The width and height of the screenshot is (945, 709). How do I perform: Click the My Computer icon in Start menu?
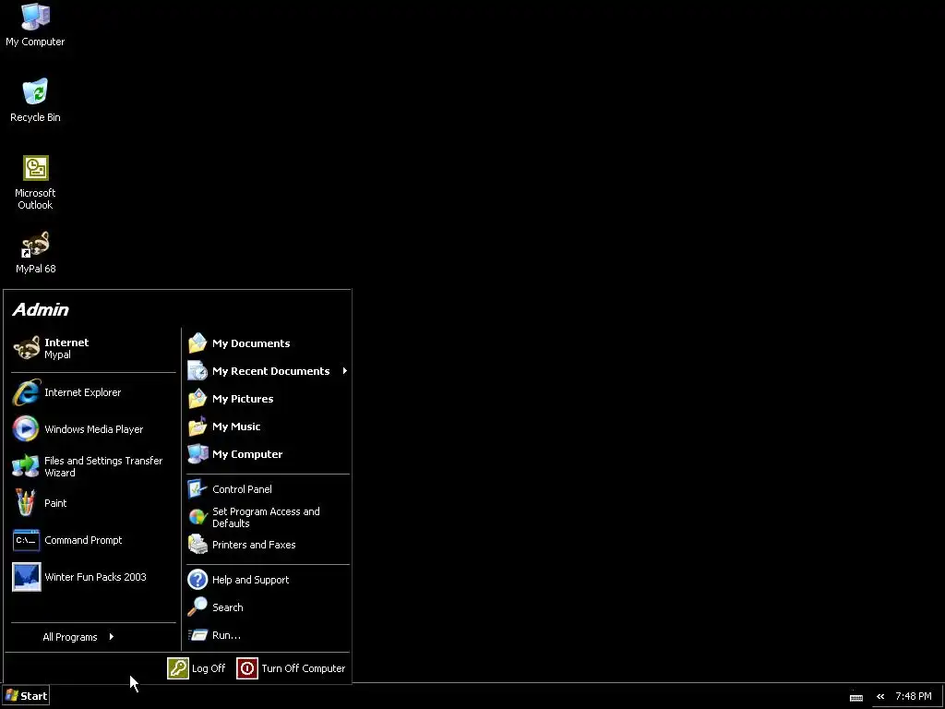197,454
